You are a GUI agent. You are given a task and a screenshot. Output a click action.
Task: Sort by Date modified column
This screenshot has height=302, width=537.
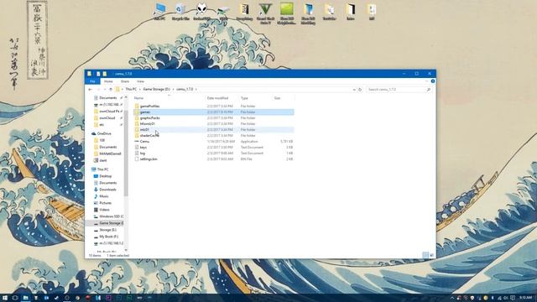(x=217, y=98)
